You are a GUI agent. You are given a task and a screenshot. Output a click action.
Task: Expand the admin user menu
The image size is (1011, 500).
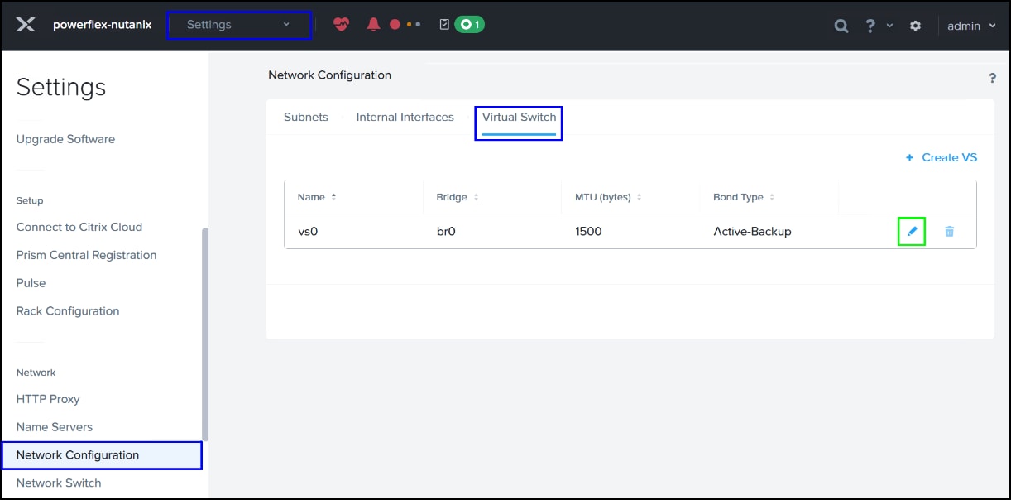971,26
